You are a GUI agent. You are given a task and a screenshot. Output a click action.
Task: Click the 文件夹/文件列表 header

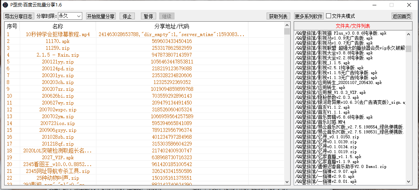tap(353, 26)
